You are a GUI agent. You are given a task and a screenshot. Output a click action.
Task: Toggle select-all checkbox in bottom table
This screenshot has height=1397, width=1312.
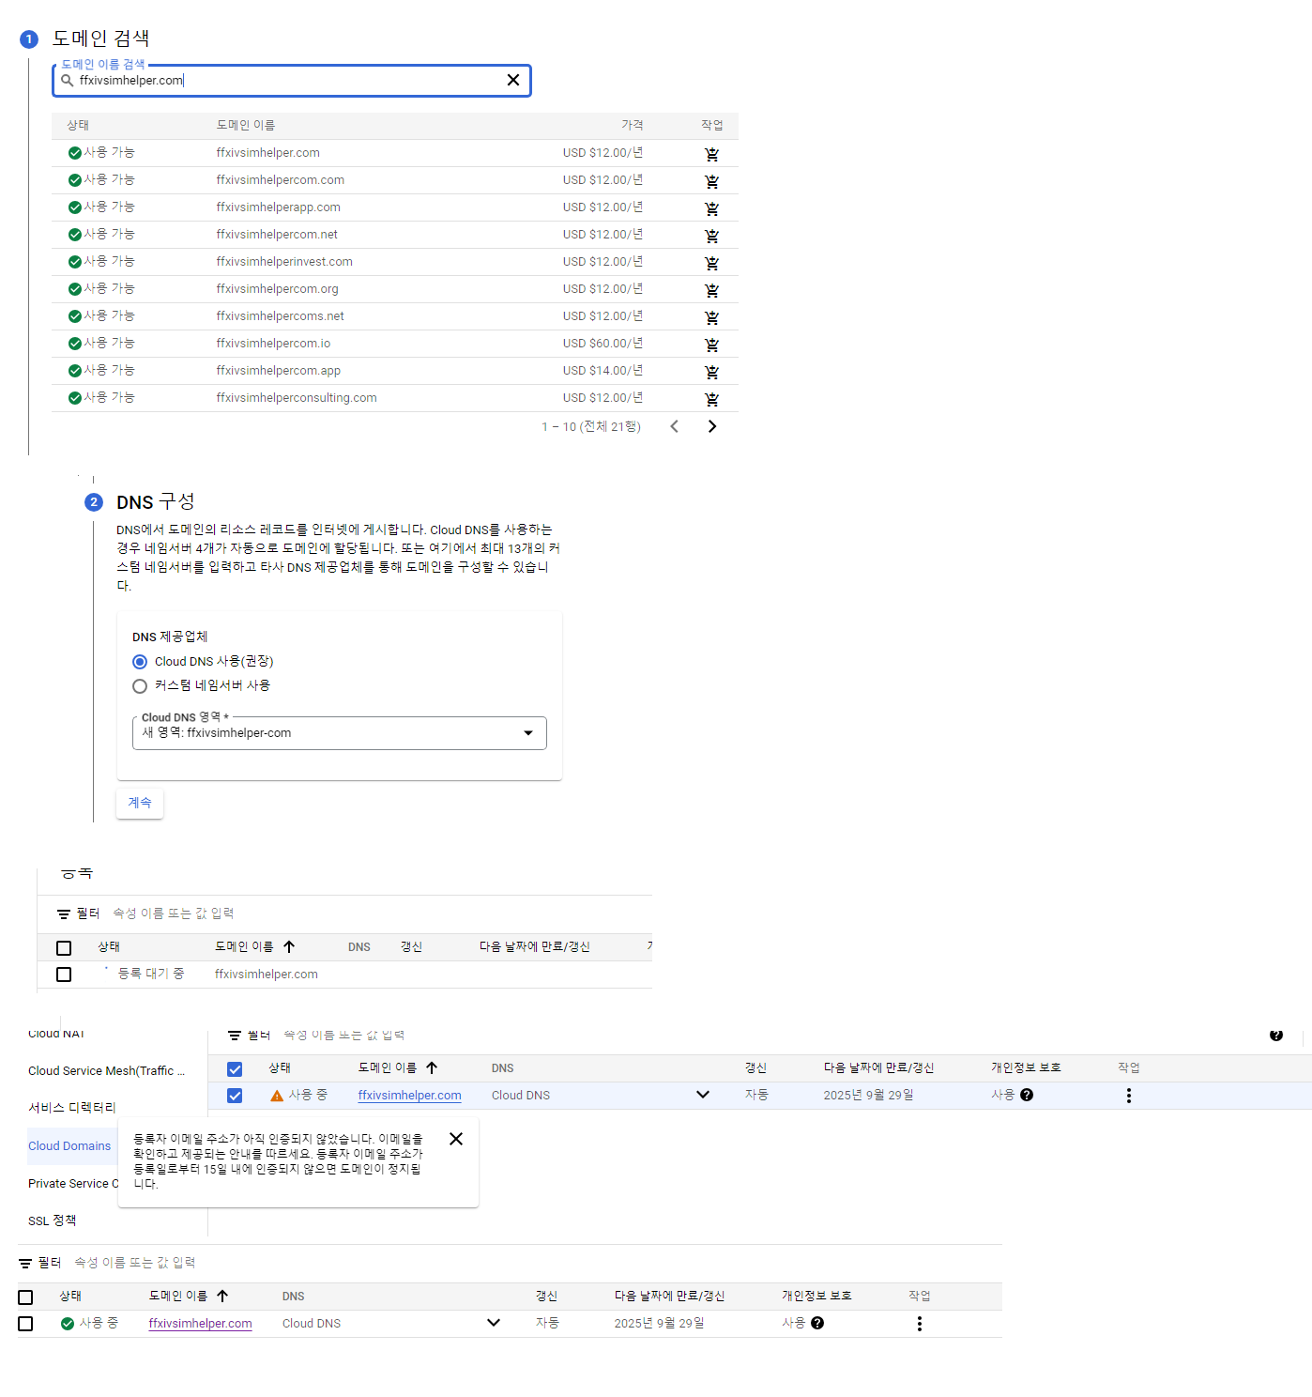point(25,1297)
